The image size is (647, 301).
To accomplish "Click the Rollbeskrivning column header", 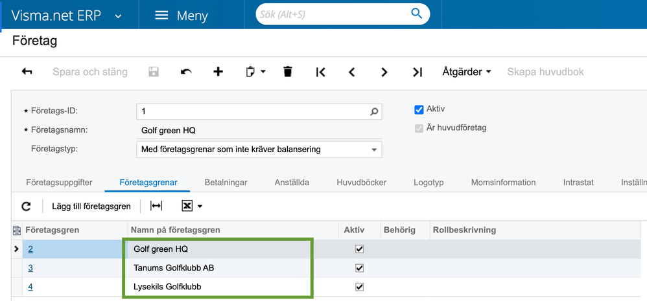I will point(535,230).
